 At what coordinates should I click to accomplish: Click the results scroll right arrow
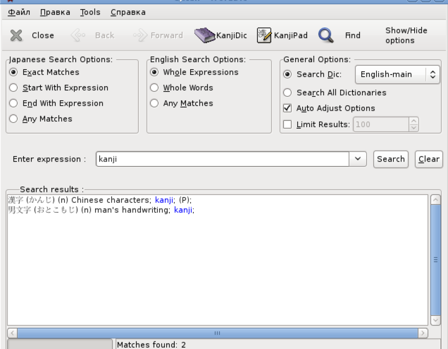click(423, 333)
